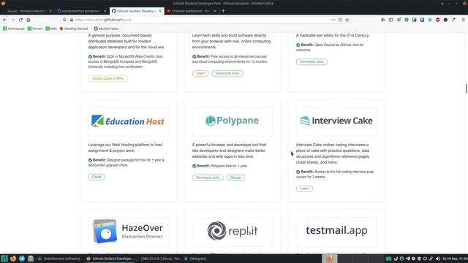Close the Channel dashboard tab
468x263 pixels.
pos(215,11)
